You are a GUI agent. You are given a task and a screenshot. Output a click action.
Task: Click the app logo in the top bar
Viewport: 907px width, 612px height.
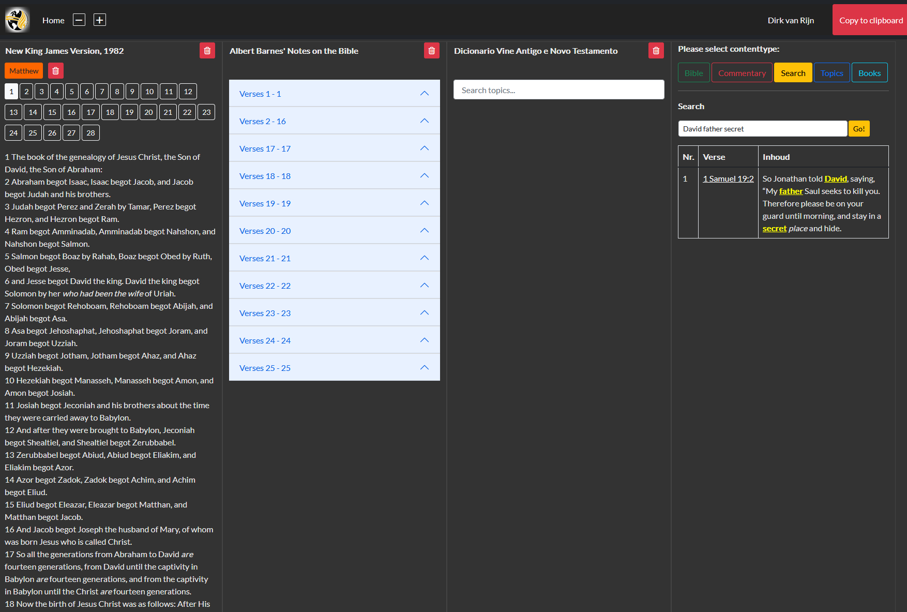(x=17, y=20)
